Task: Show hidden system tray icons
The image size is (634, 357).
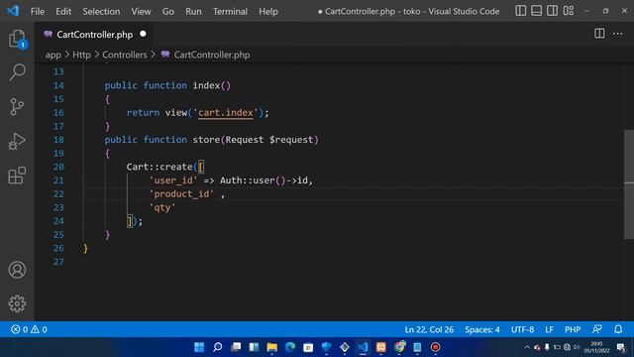Action: point(527,347)
